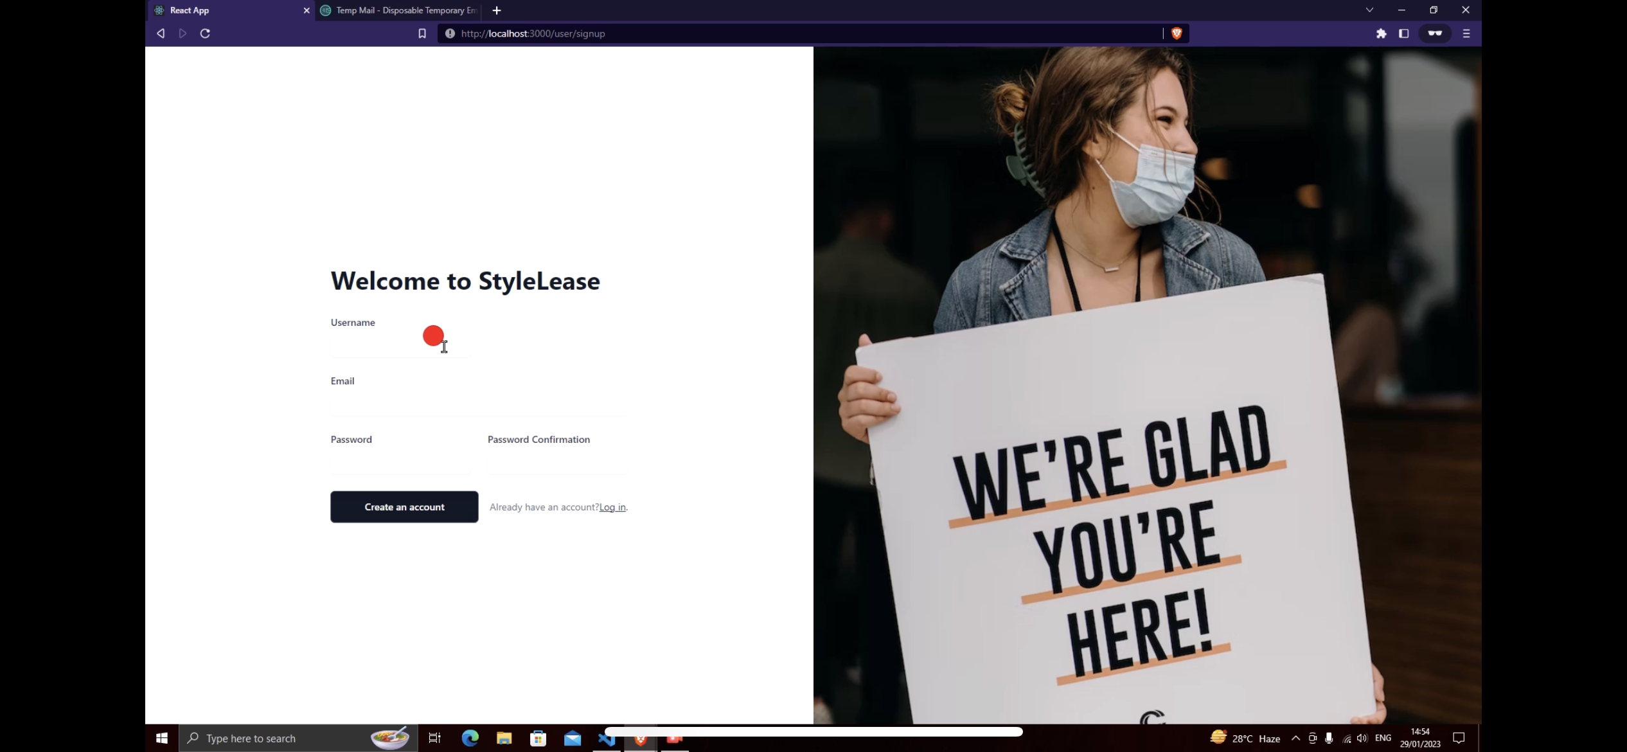Follow the Log in link
Image resolution: width=1627 pixels, height=752 pixels.
(x=612, y=507)
